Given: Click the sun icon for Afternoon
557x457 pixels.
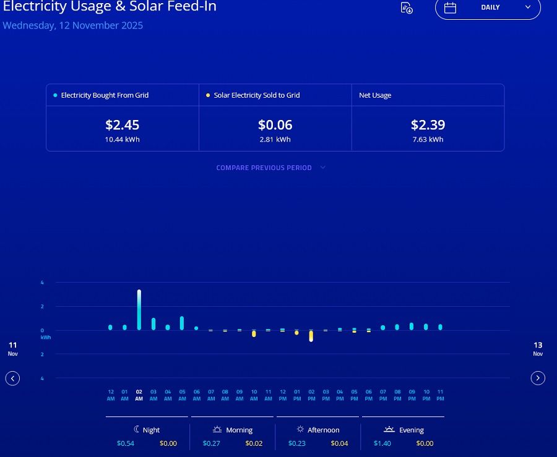Looking at the screenshot, I should click(300, 429).
